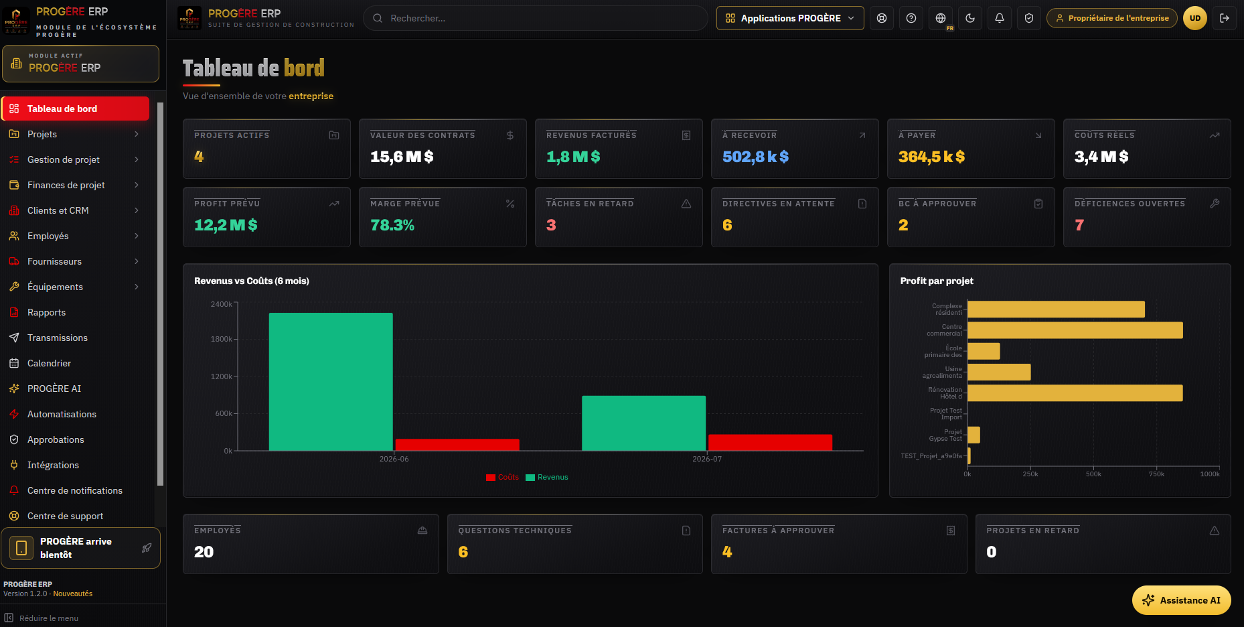Click the Calendrier calendar icon
Viewport: 1244px width, 627px height.
click(14, 363)
